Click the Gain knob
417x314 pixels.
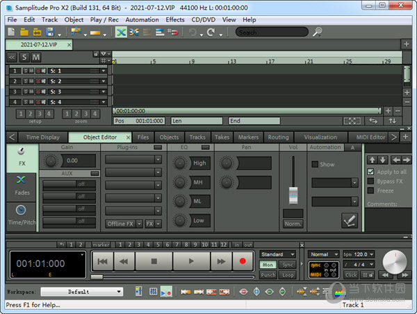[x=51, y=161]
